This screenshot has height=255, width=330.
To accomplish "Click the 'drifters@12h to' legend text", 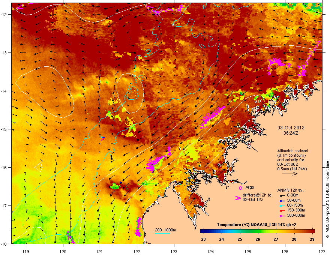I will [257, 195].
